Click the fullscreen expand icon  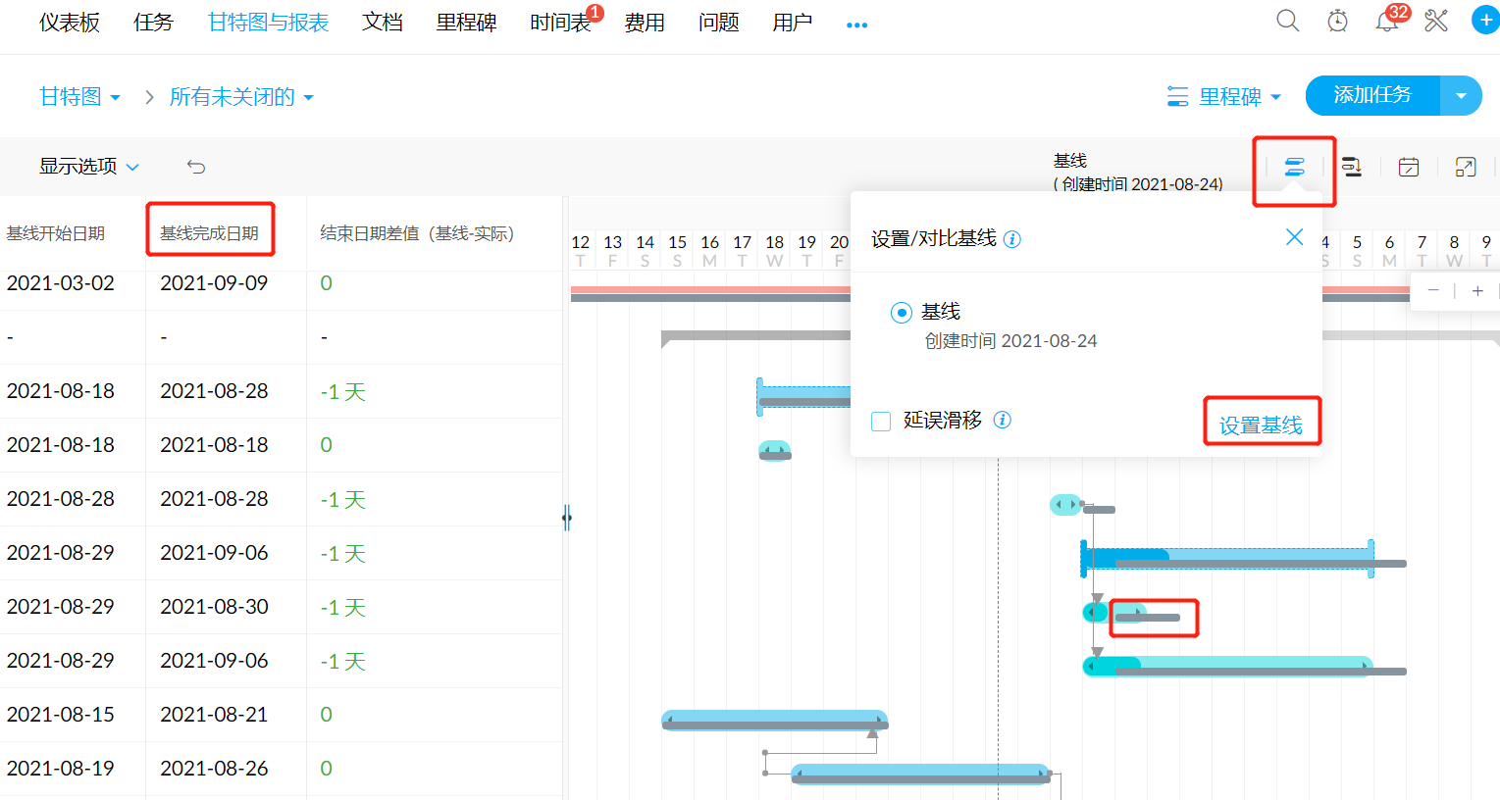click(x=1465, y=168)
